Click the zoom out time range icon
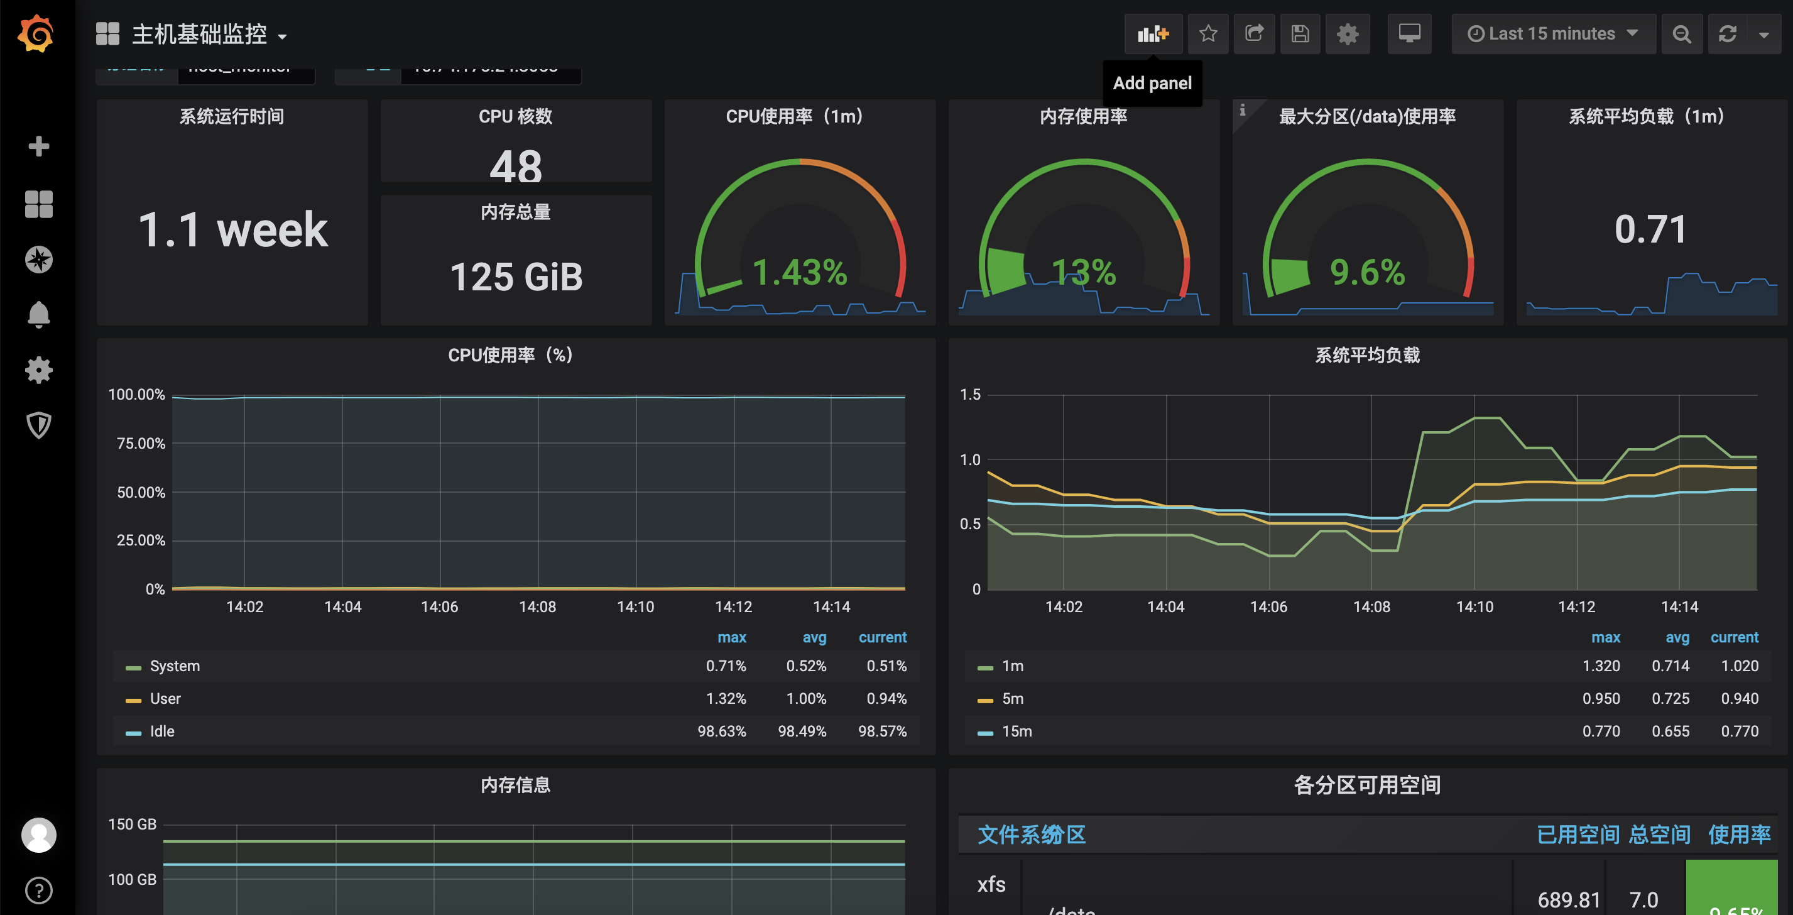This screenshot has height=915, width=1793. click(x=1682, y=33)
